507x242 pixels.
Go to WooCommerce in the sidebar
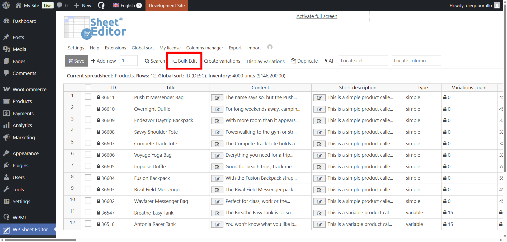point(29,89)
